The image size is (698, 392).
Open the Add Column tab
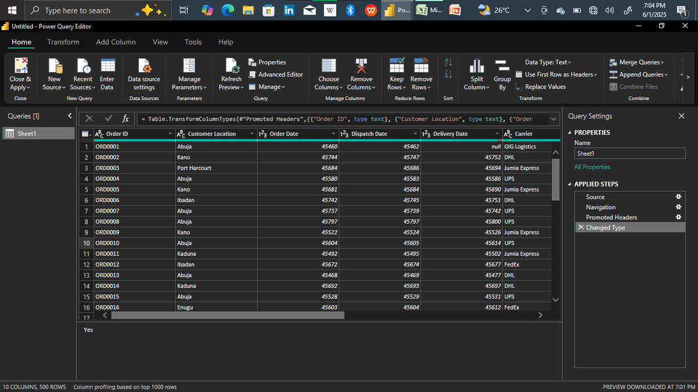[x=116, y=42]
